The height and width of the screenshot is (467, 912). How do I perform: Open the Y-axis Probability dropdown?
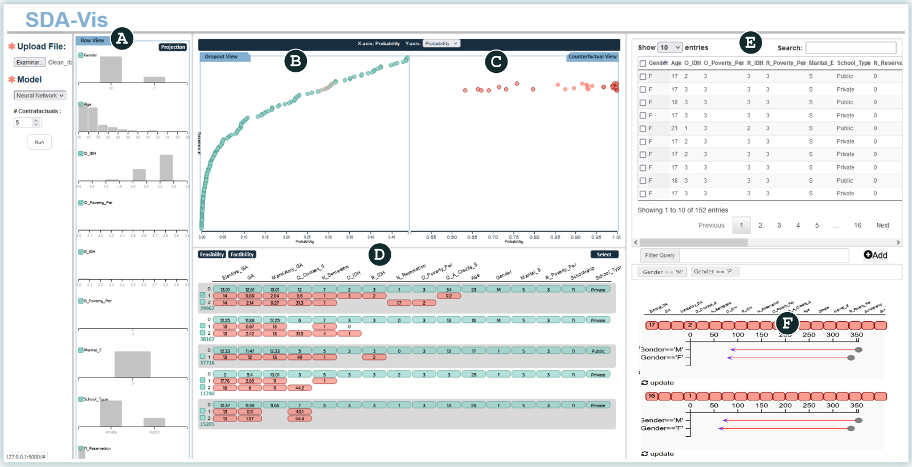(x=441, y=44)
